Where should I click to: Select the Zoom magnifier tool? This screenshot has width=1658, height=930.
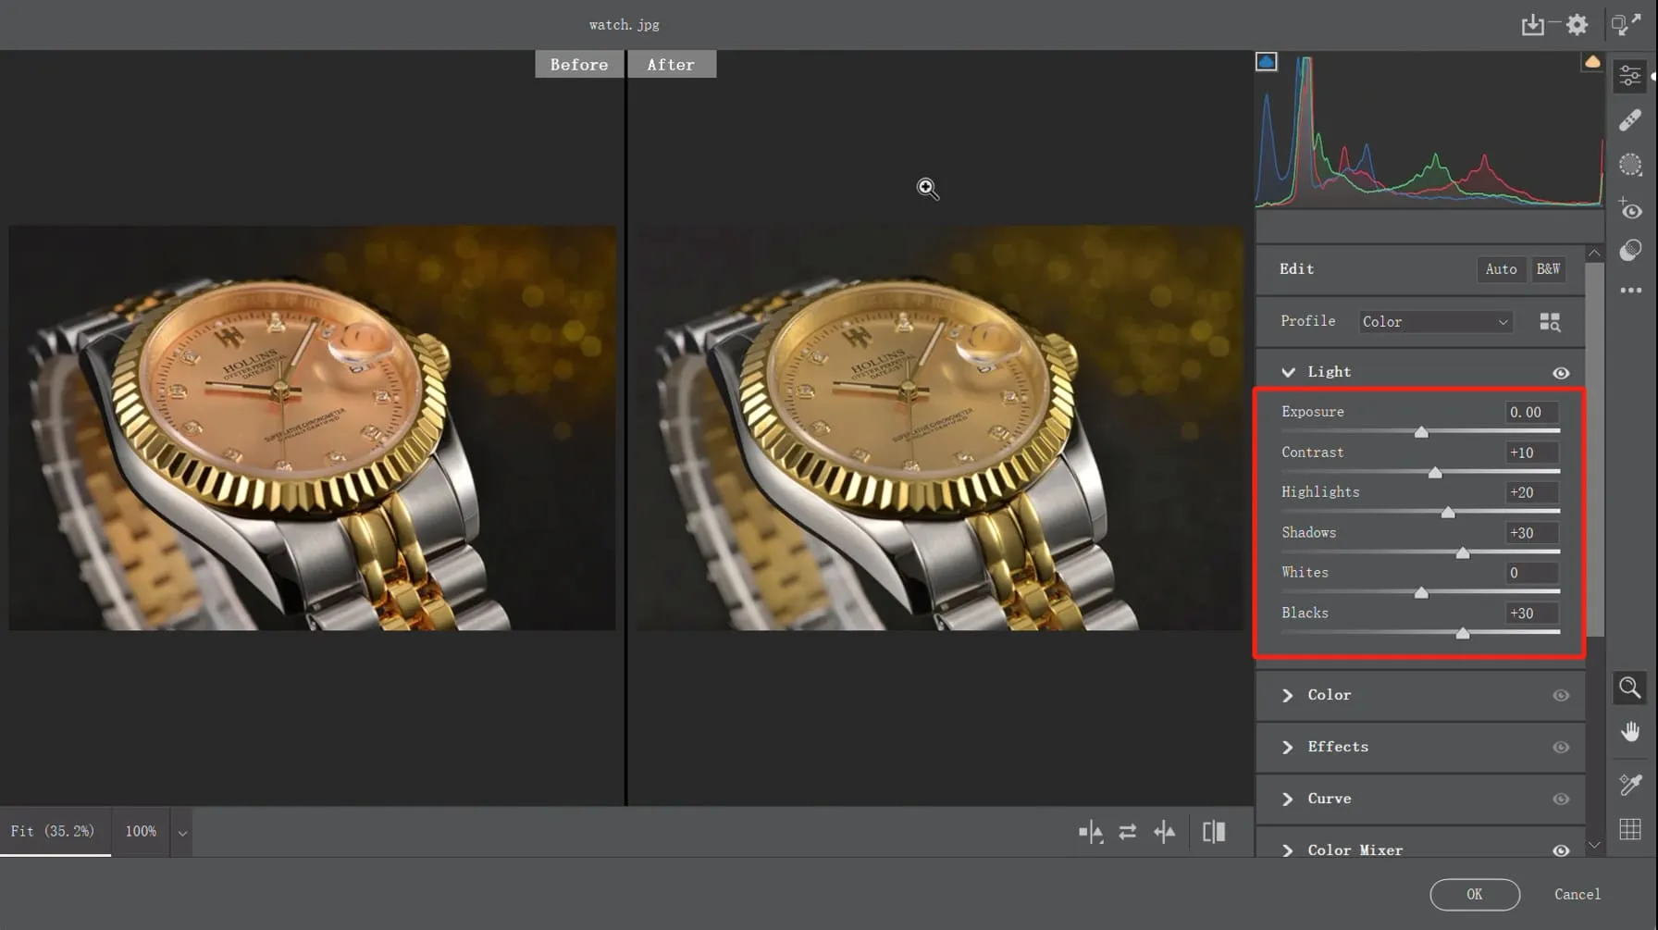[x=1630, y=688]
